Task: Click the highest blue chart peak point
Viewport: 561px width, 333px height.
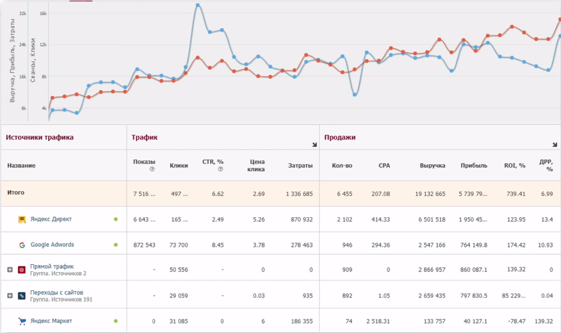Action: (198, 5)
